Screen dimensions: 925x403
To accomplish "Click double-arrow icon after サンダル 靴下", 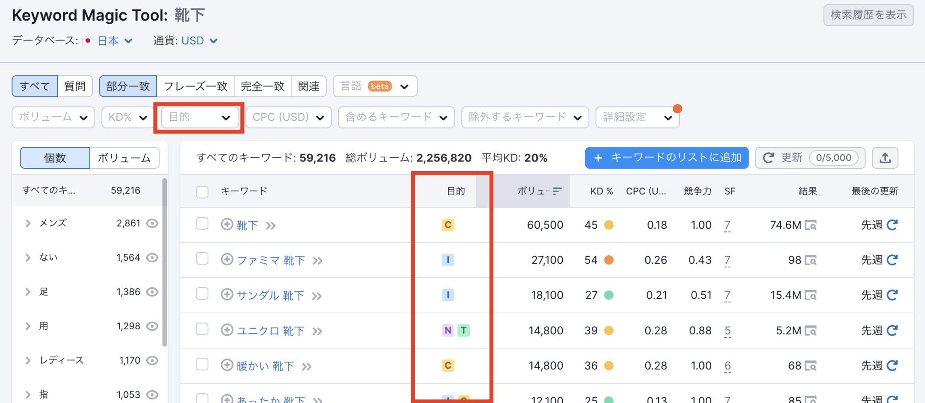I will [x=317, y=296].
